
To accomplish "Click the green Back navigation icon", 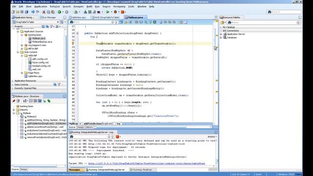I will (x=59, y=12).
